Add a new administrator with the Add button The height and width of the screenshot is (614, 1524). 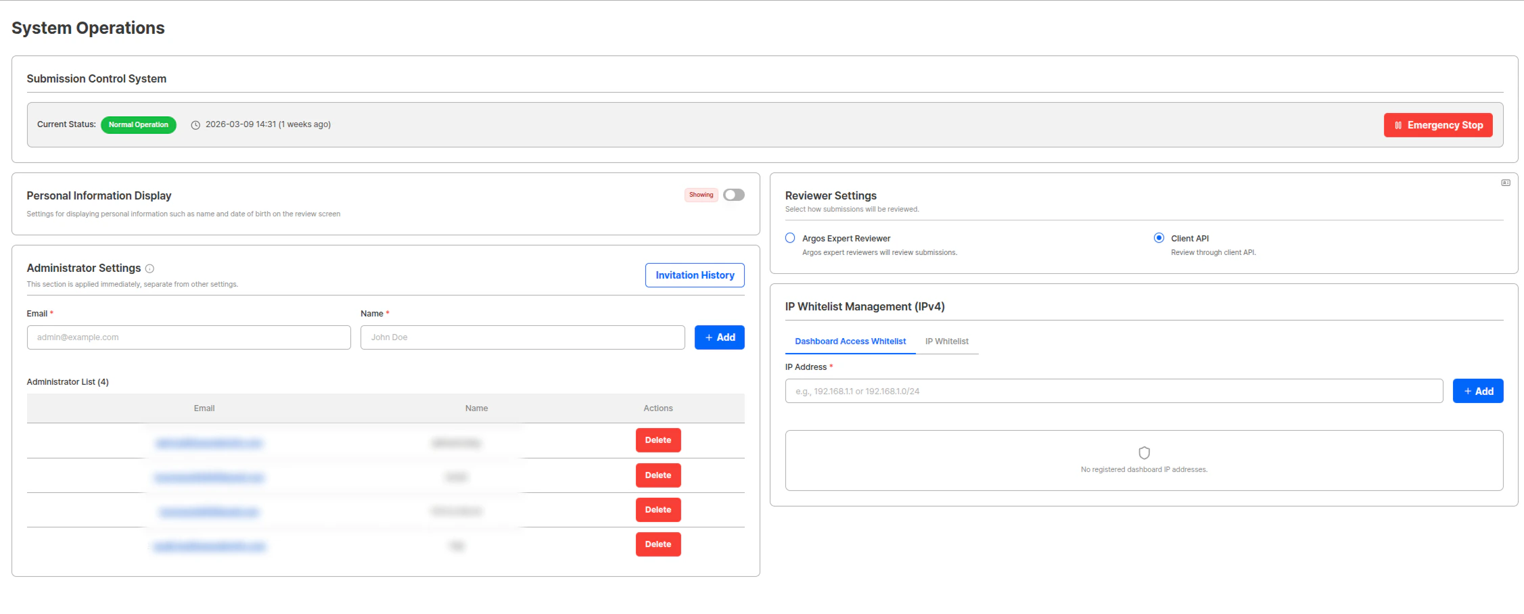pyautogui.click(x=719, y=337)
